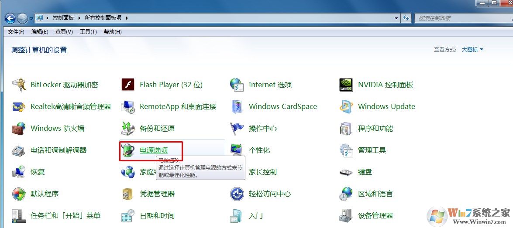Open the 程序和功能 icon
The width and height of the screenshot is (513, 228).
346,128
